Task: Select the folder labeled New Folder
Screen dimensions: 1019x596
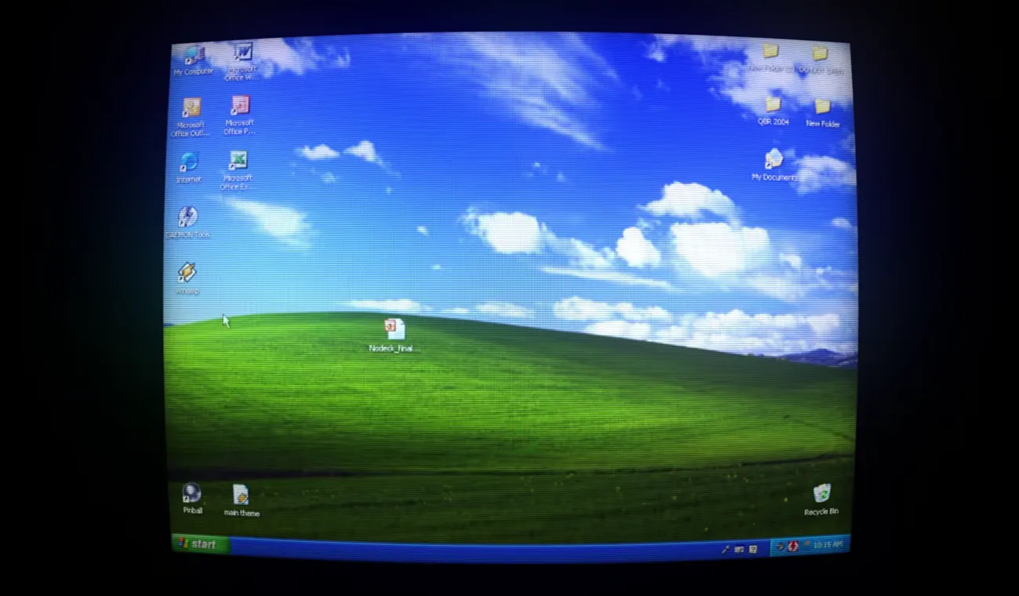Action: pos(823,113)
